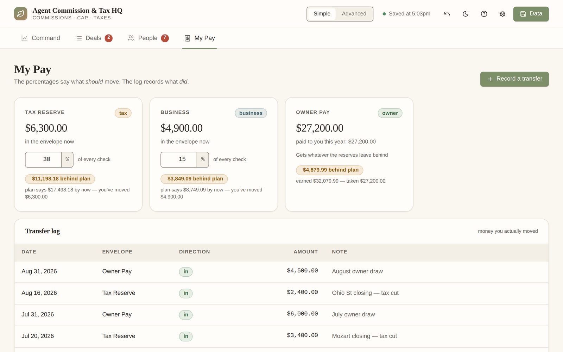Open settings gear icon
This screenshot has width=563, height=352.
pyautogui.click(x=502, y=14)
